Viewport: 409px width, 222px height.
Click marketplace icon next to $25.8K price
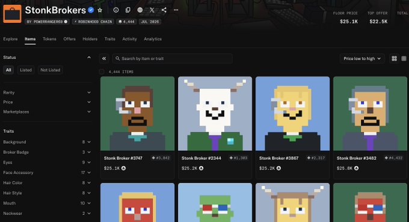(356, 168)
